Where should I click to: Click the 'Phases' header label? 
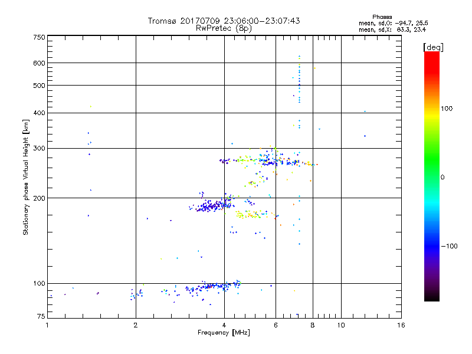pos(382,17)
